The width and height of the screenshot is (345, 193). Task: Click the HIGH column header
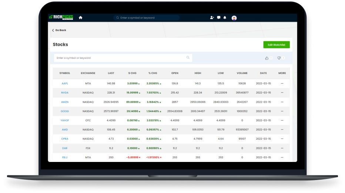pos(198,73)
